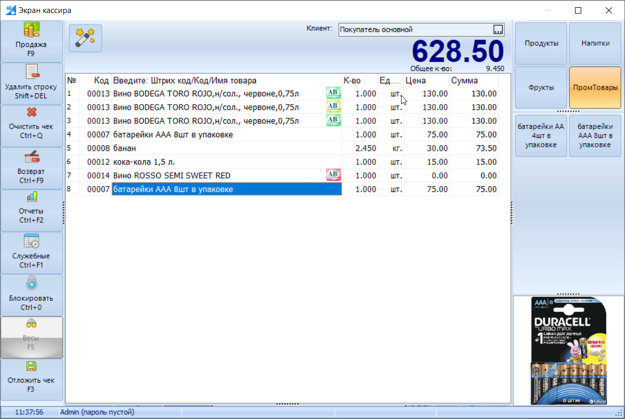Switch to Напитки category
This screenshot has width=625, height=419.
pyautogui.click(x=595, y=44)
